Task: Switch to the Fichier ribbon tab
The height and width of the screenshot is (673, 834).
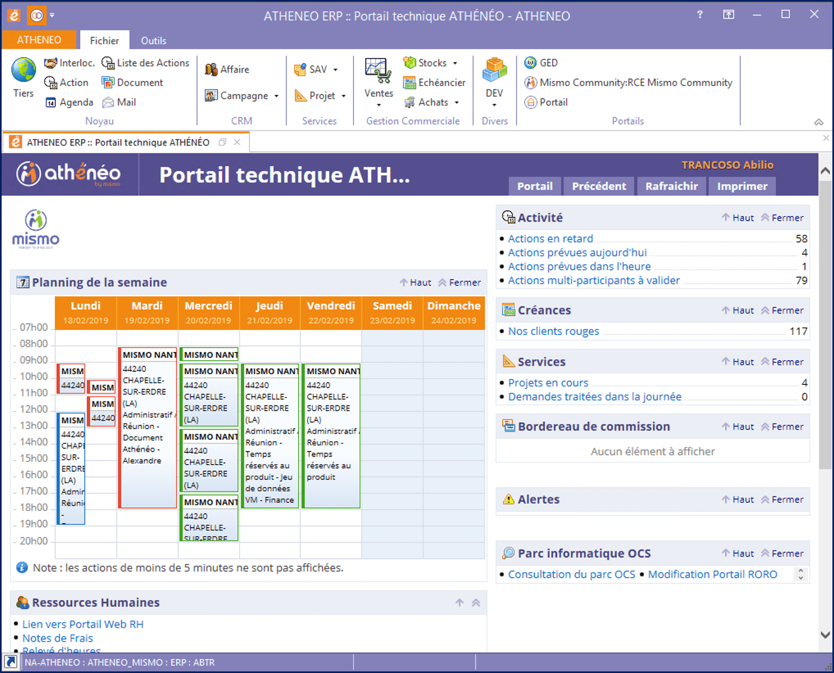Action: coord(105,40)
